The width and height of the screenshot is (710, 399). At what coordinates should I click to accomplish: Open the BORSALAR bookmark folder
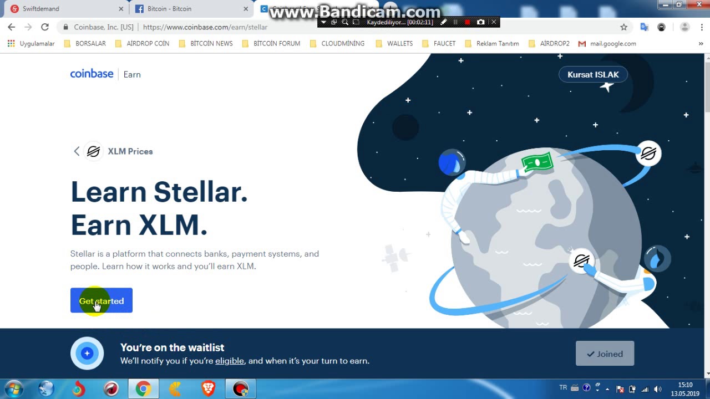85,43
